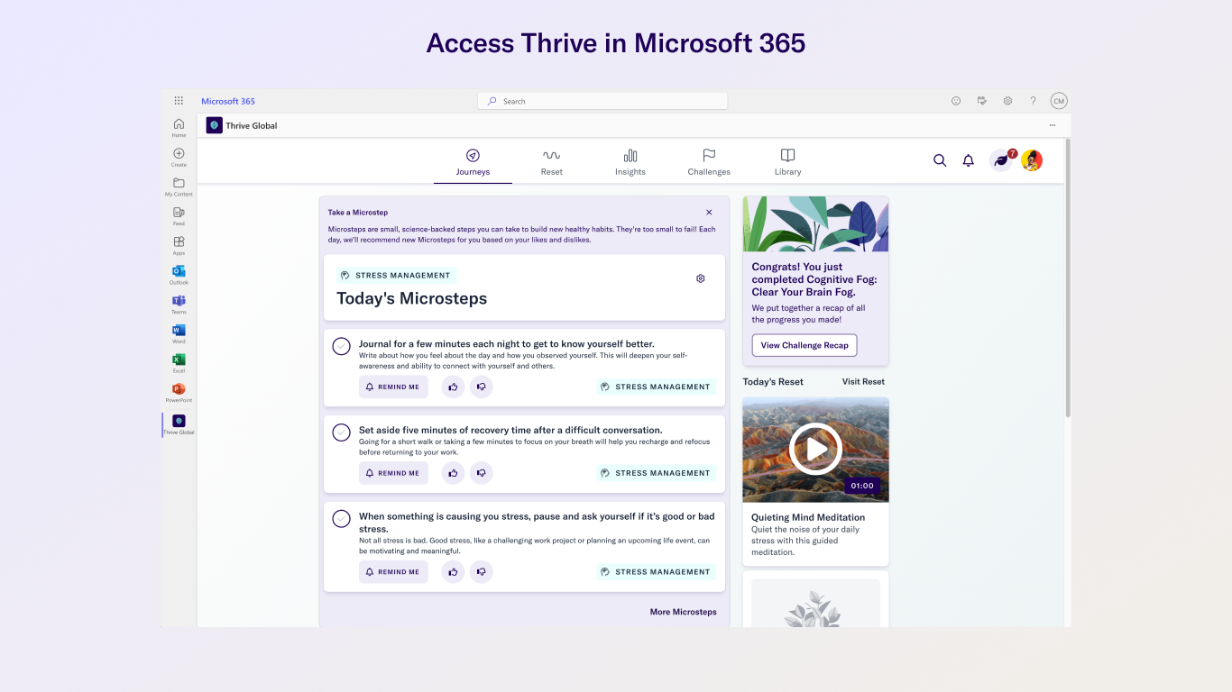Screen dimensions: 1232x692
Task: Like the good or bad stress microstep
Action: (x=453, y=572)
